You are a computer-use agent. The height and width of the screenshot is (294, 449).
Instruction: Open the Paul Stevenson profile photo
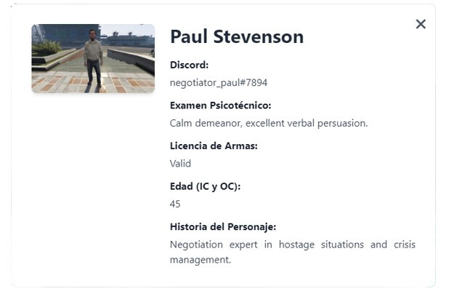[x=93, y=58]
